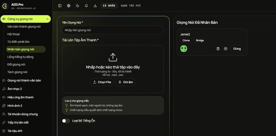Viewport: 276px width, 136px height.
Task: Click the Ai33.Pro logo icon
Action: (5, 6)
